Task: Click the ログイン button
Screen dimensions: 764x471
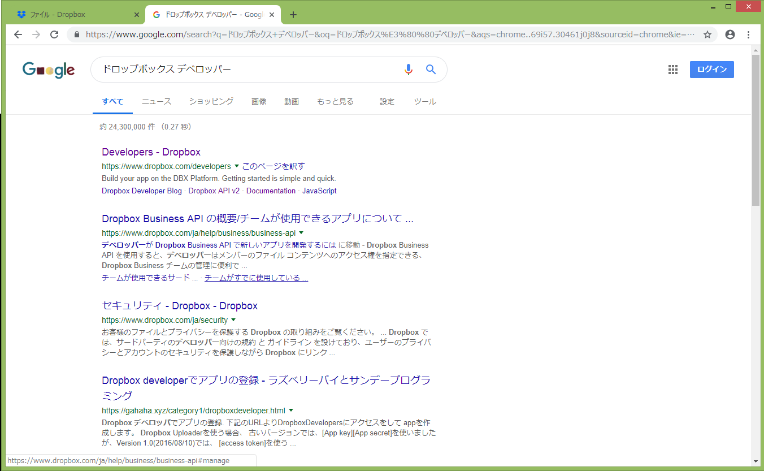Action: [x=712, y=70]
